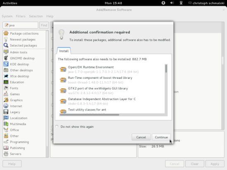Click the Cancel button in main window bottom

coord(175,164)
